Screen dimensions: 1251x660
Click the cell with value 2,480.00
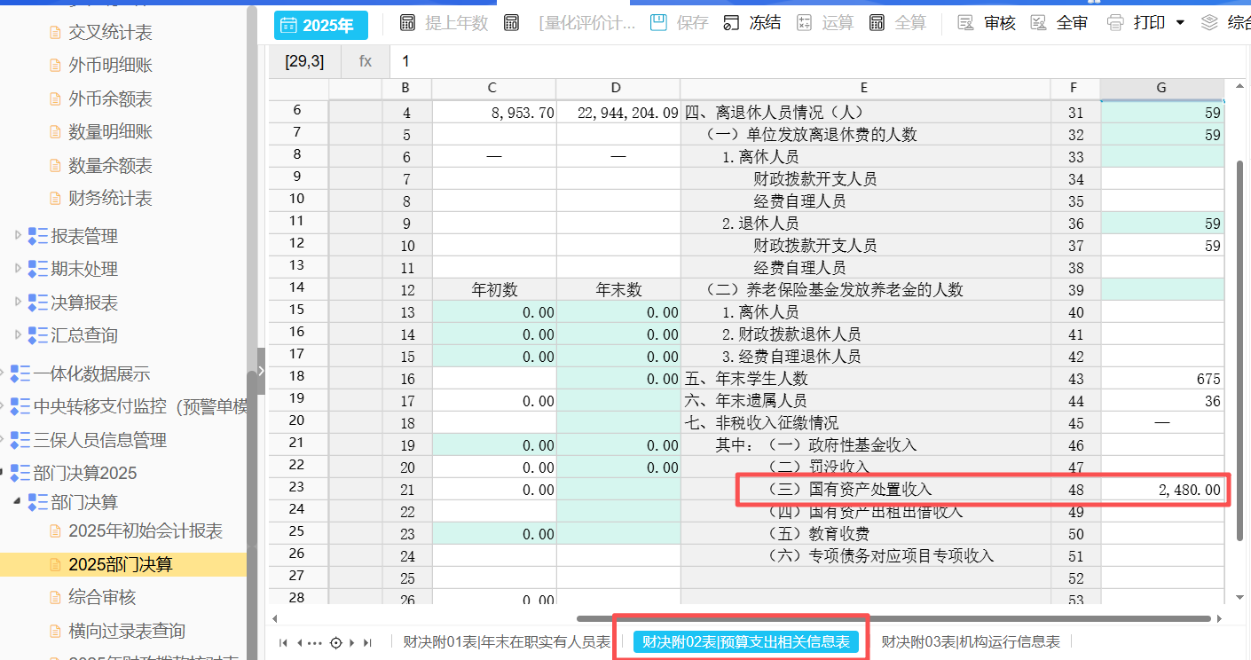(1162, 490)
